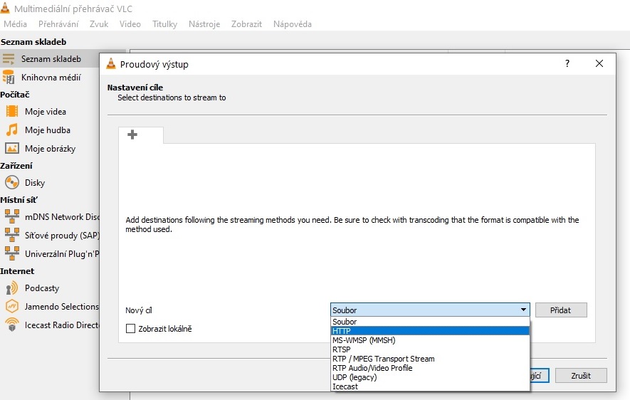Click the Síťové proudy (SAP) network icon
630x400 pixels.
[x=12, y=235]
